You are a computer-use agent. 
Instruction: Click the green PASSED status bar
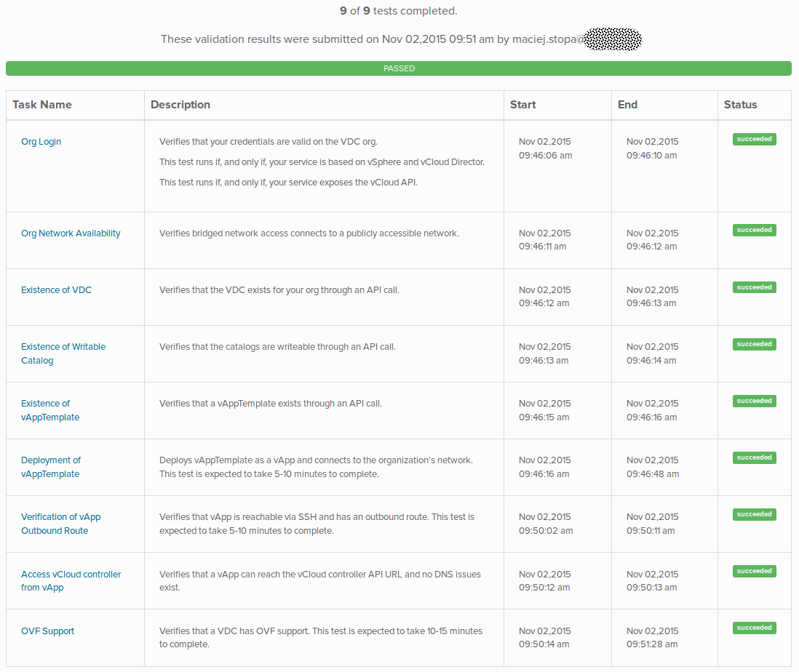(399, 68)
